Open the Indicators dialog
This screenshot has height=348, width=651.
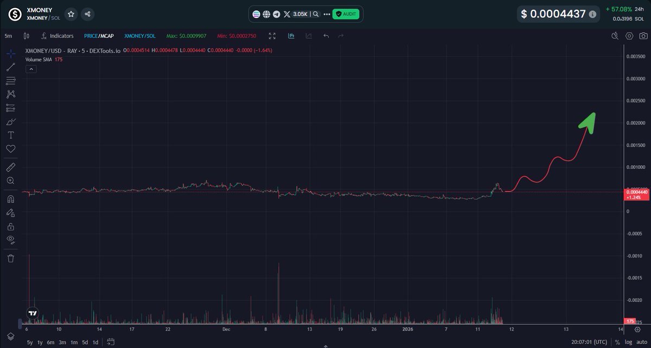[57, 36]
